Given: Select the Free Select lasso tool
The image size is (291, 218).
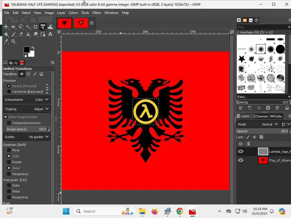Looking at the screenshot, I should (x=20, y=27).
